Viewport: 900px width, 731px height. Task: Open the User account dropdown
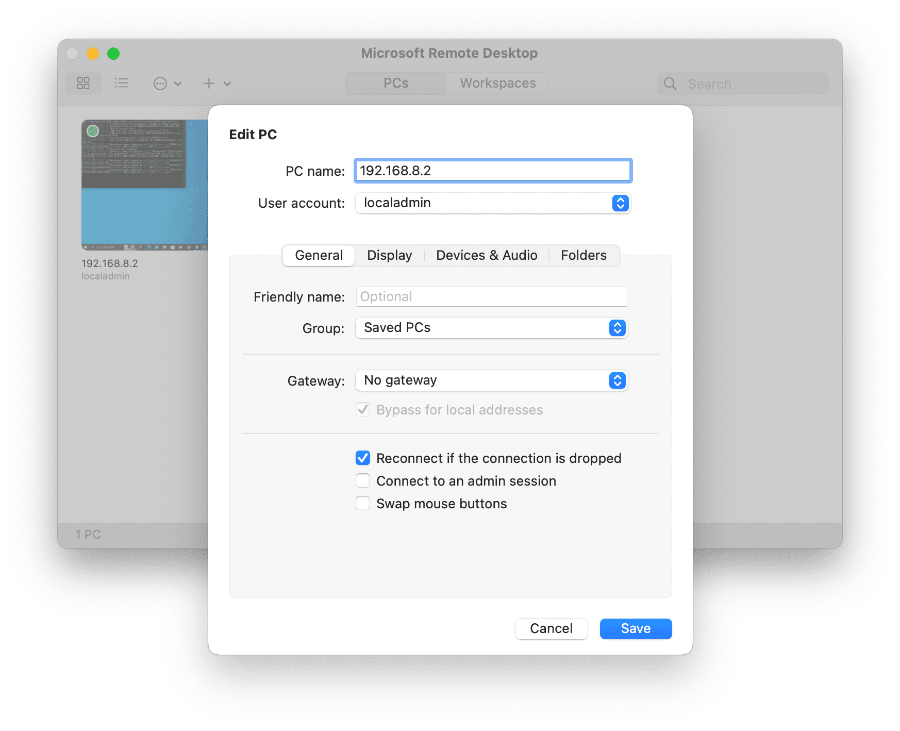[493, 203]
